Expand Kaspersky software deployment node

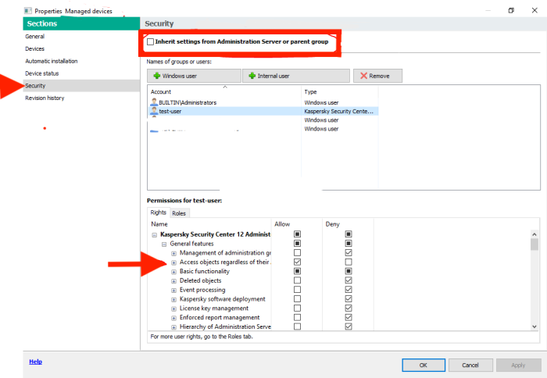pos(173,300)
